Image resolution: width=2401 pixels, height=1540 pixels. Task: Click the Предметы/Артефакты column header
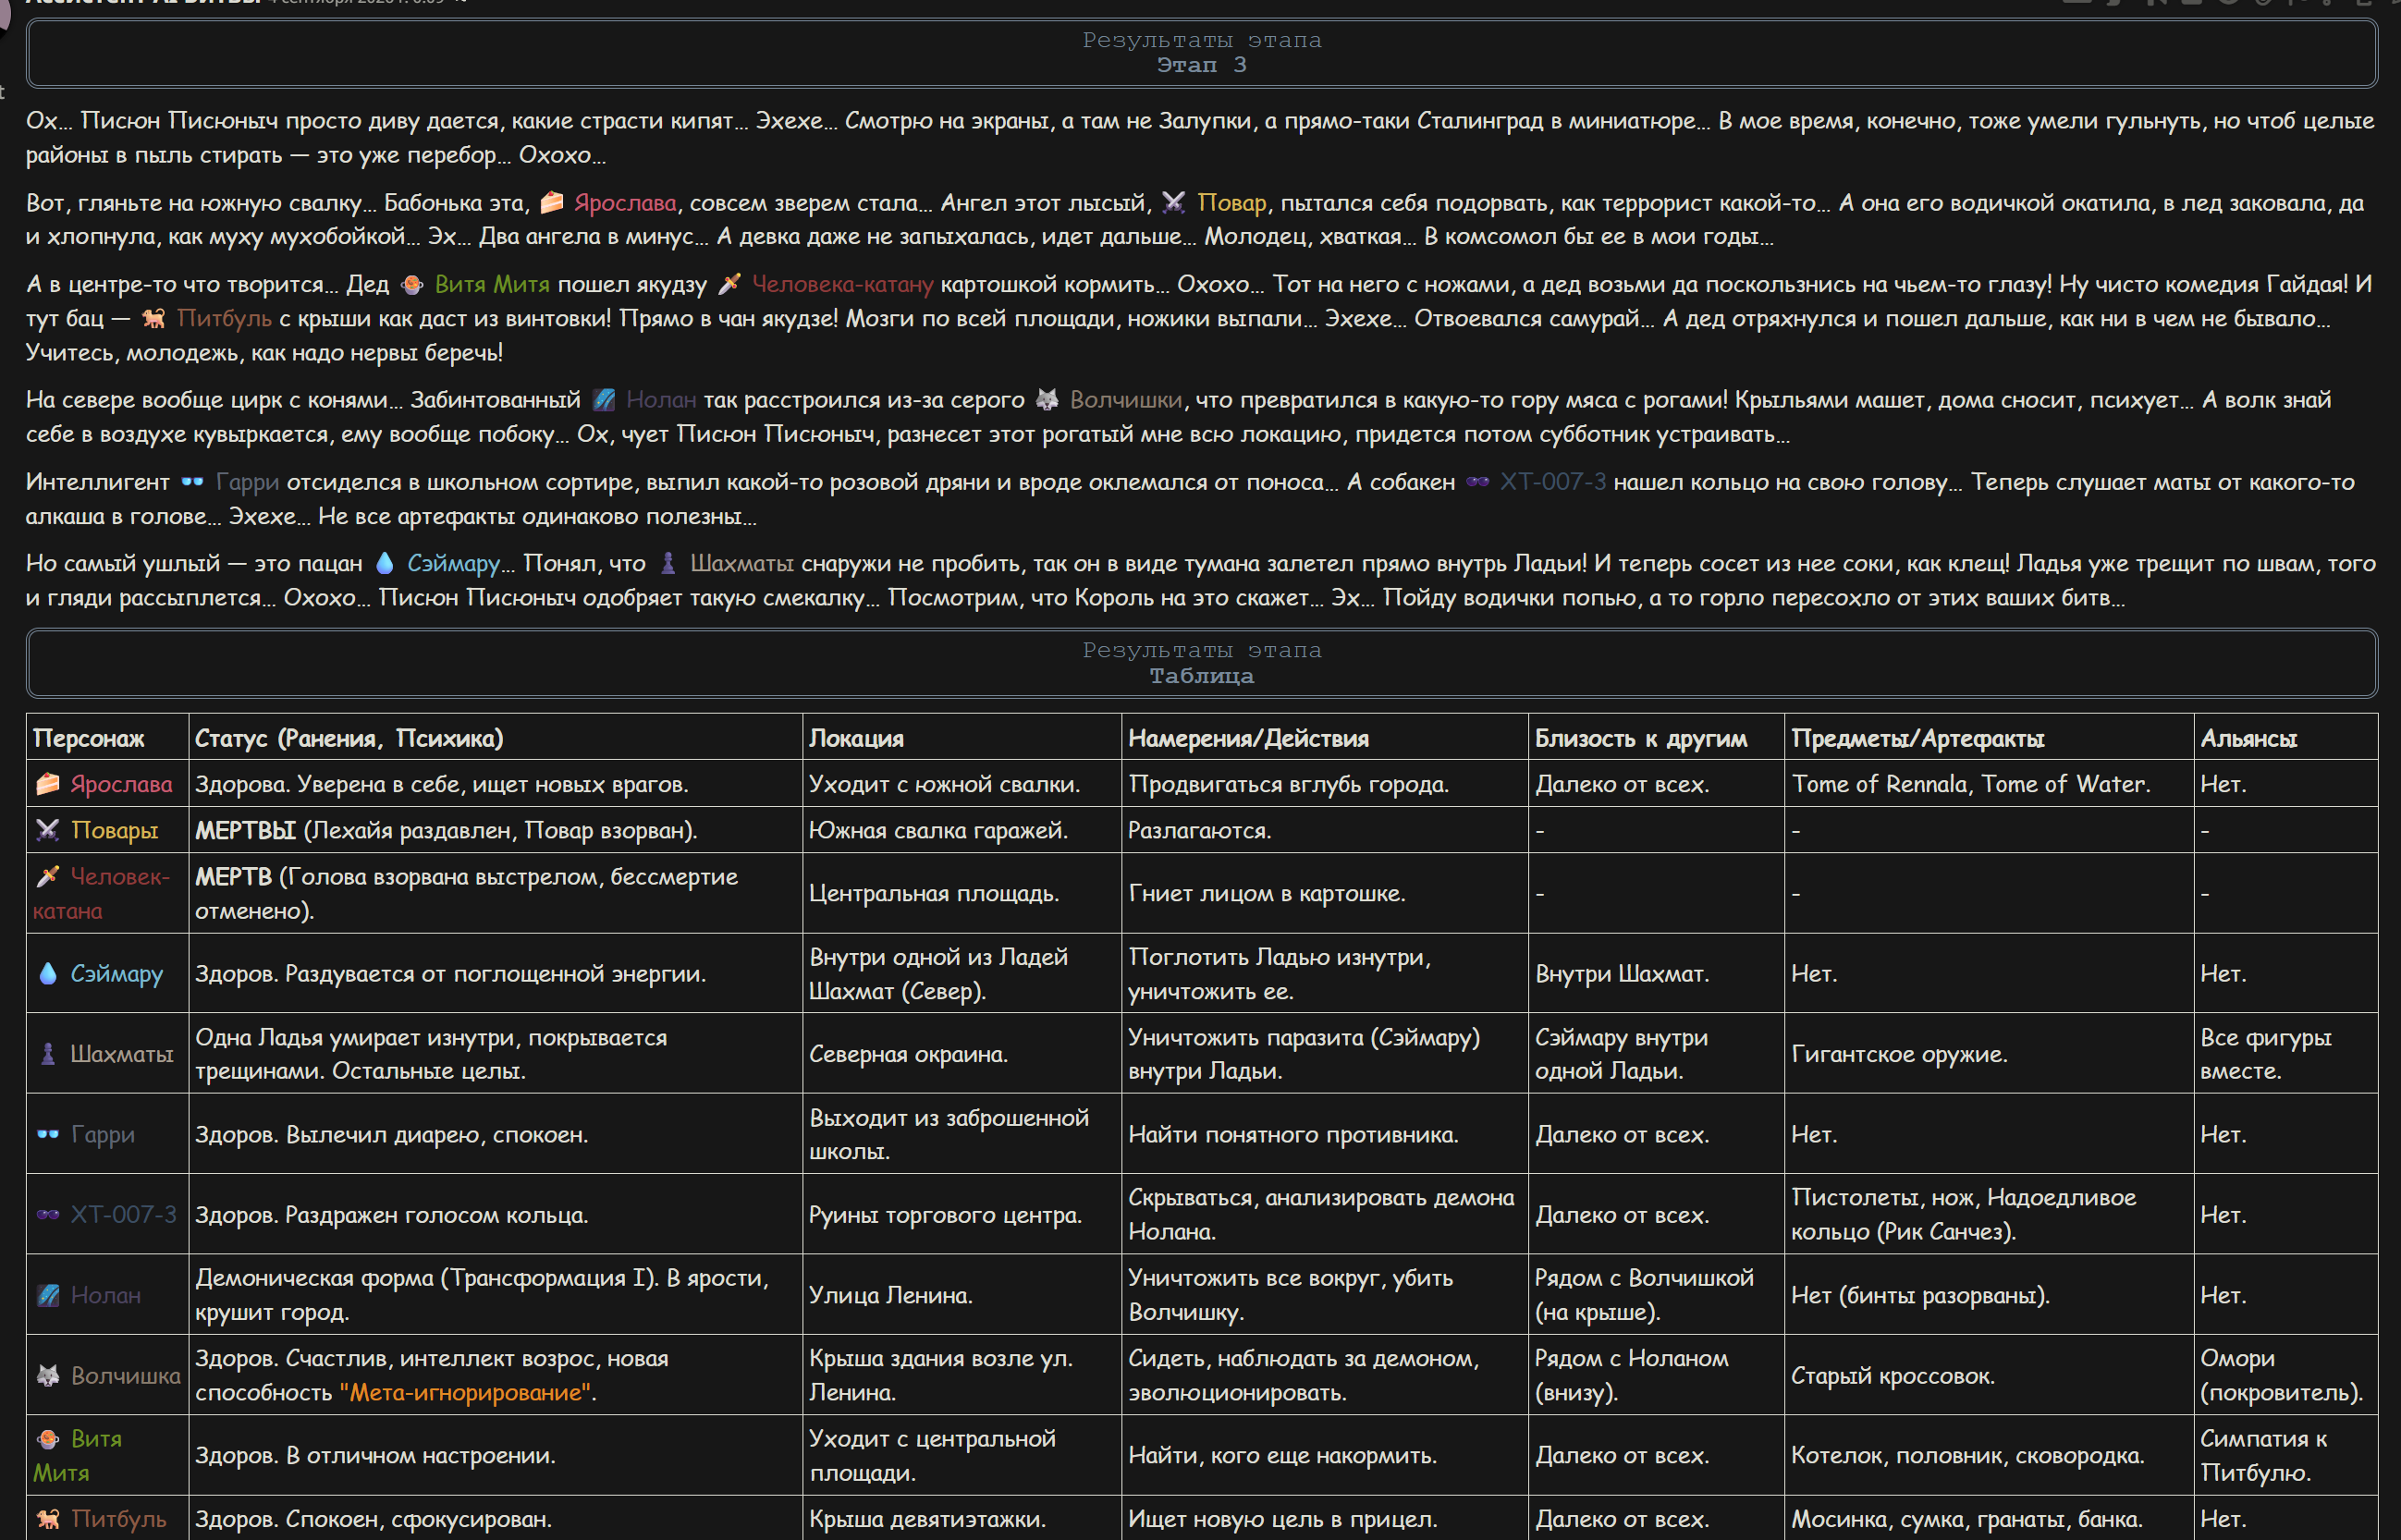tap(1917, 738)
